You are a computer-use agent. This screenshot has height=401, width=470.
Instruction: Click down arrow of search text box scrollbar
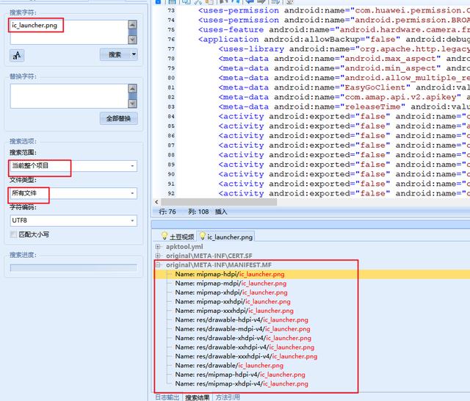(132, 40)
